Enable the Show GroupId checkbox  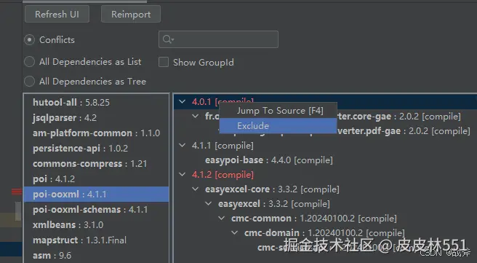[x=164, y=62]
